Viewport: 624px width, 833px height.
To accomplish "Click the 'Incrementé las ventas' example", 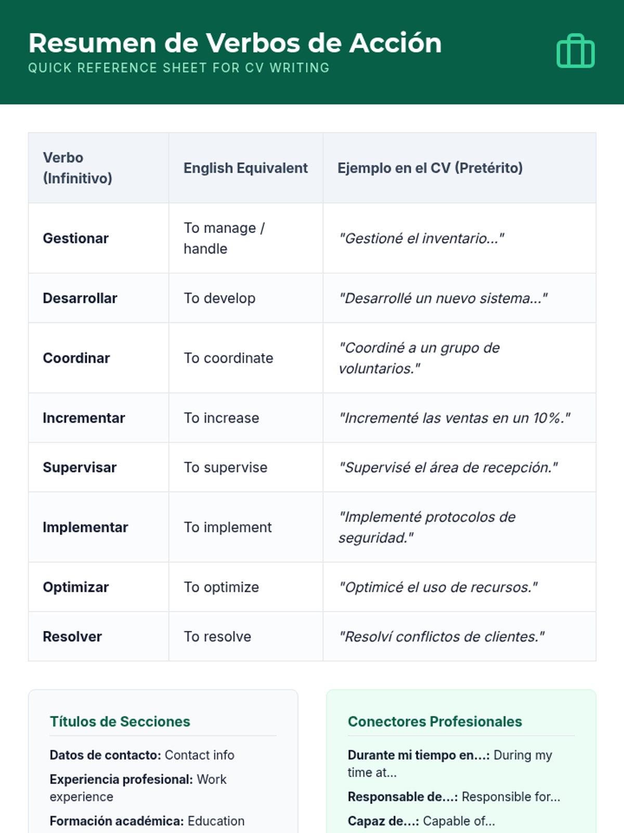I will (x=454, y=418).
